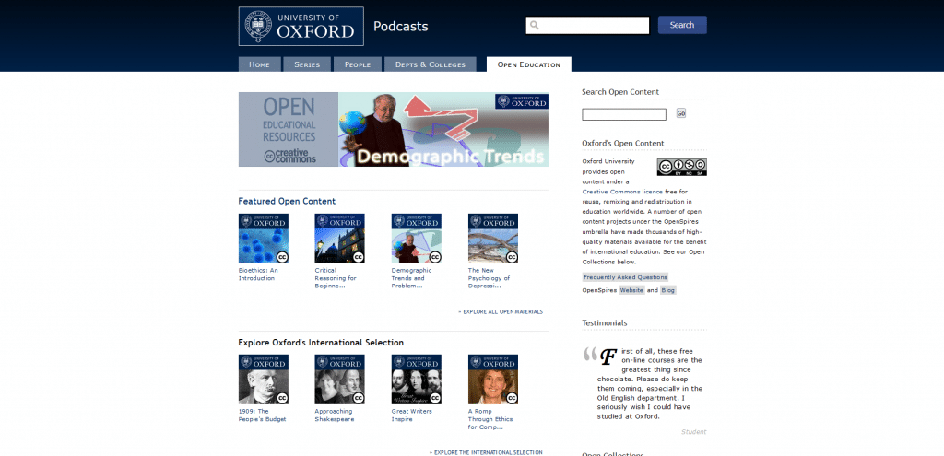944x456 pixels.
Task: Visit the OpenSpires Blog link
Action: tap(668, 290)
